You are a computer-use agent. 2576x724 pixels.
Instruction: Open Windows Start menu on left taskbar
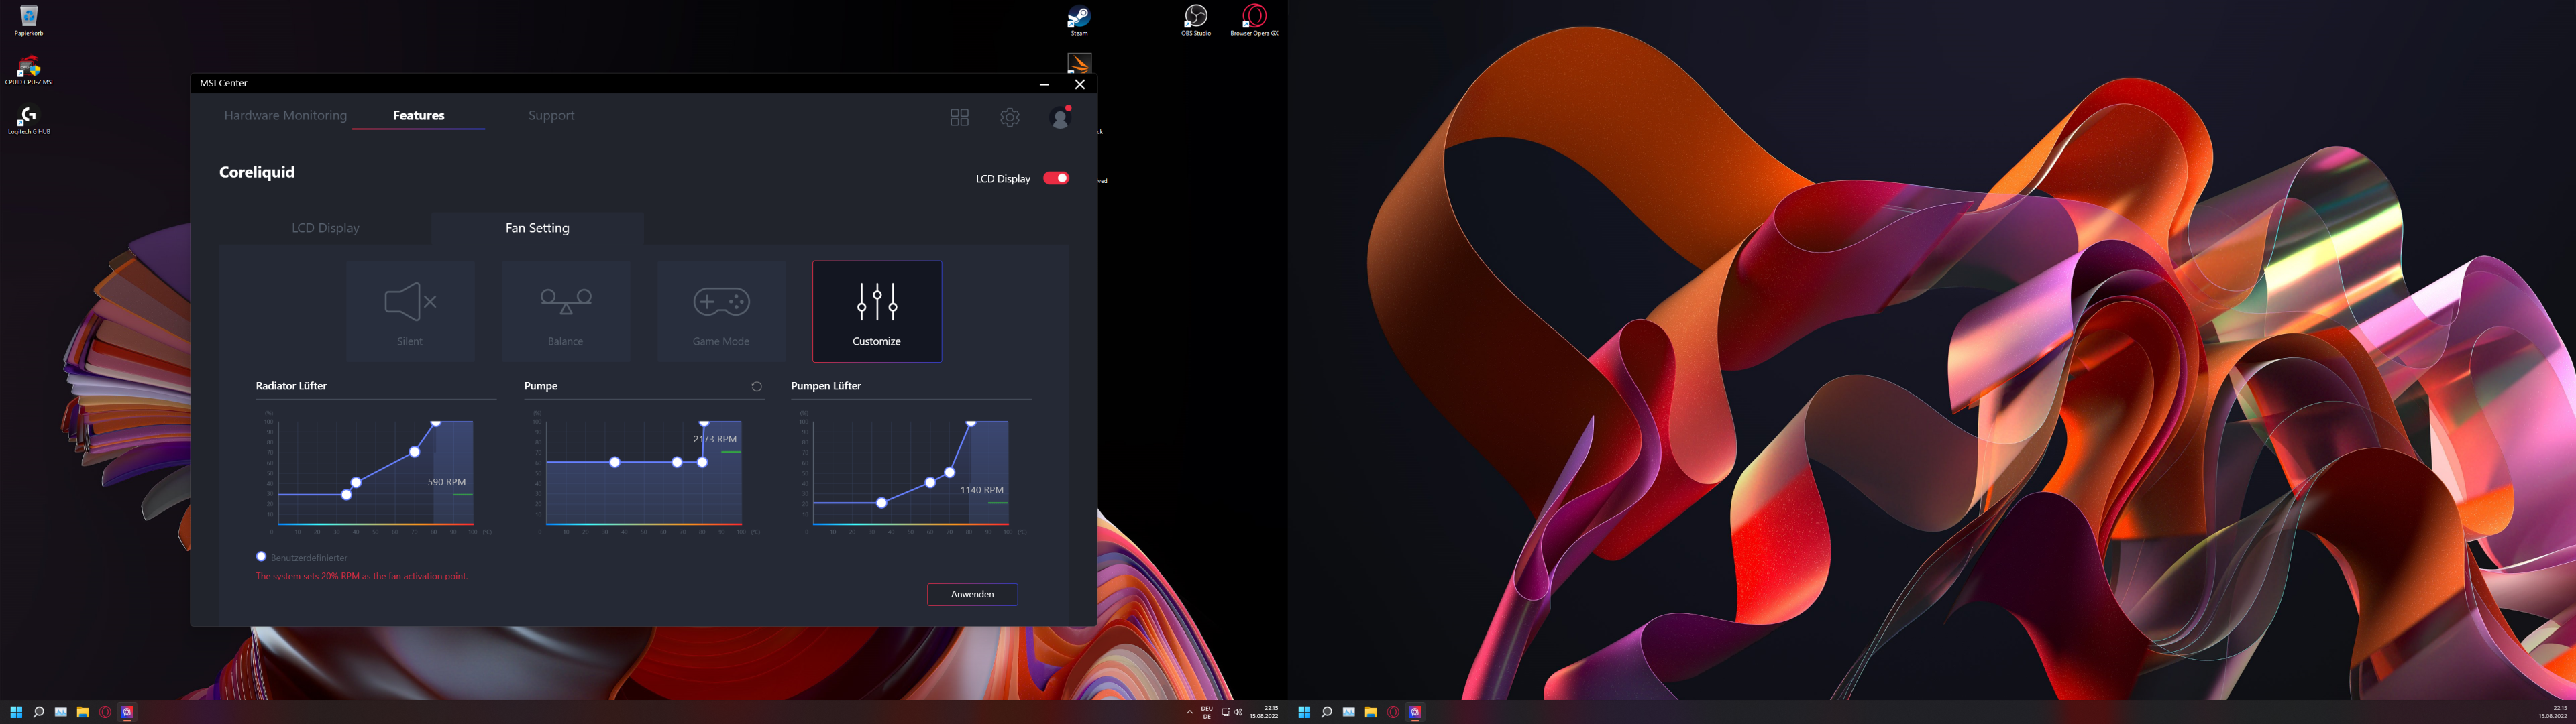(16, 712)
